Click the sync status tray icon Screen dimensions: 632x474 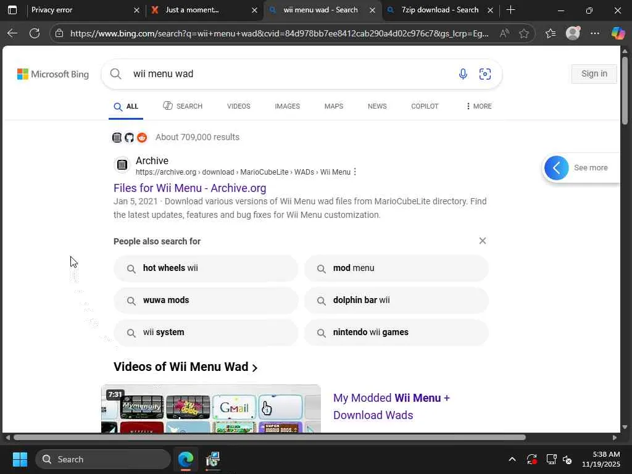pos(531,459)
